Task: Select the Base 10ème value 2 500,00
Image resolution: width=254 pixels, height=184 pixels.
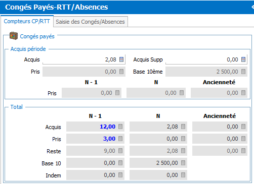Action: [227, 72]
